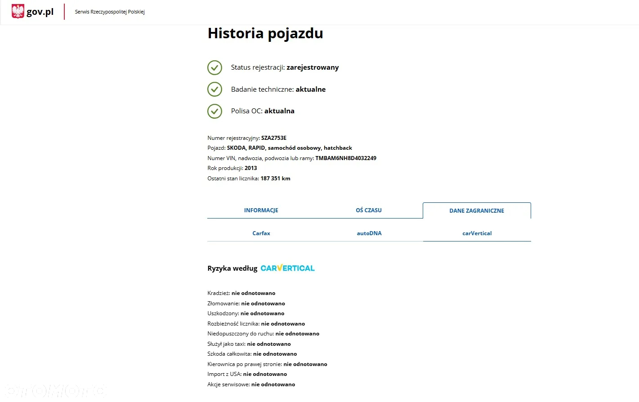Click the Historia pojazdu heading
The image size is (639, 402).
point(265,33)
